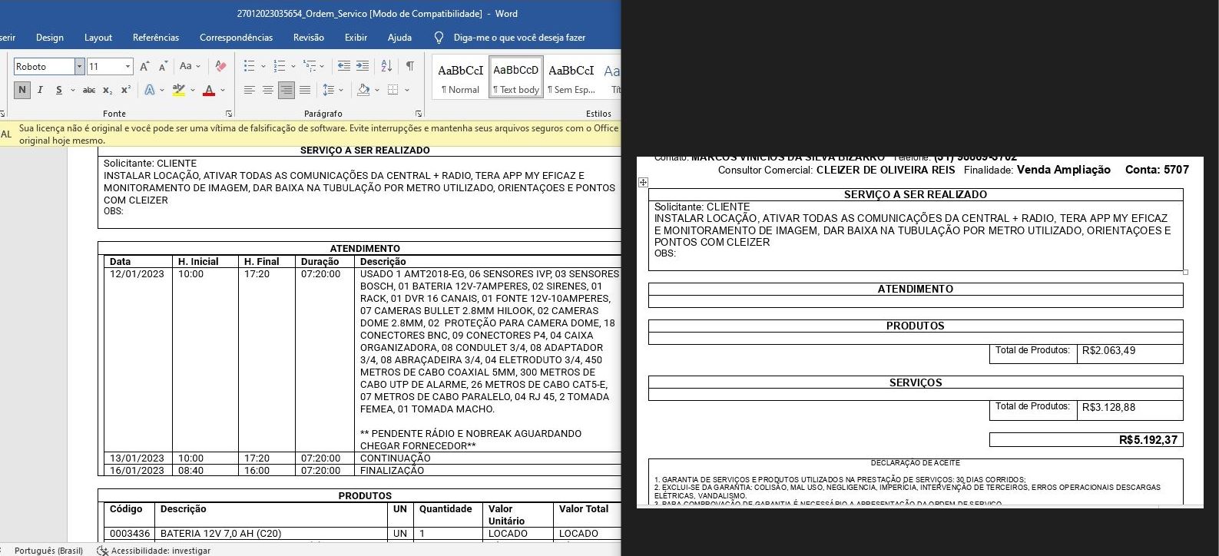Clear all formatting with the eraser icon

pyautogui.click(x=220, y=67)
